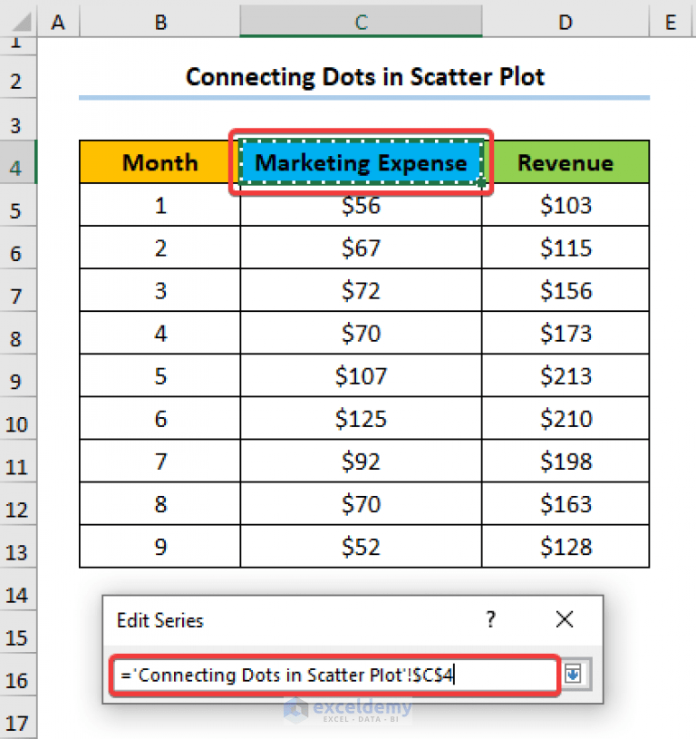
Task: Select row 10 header
Action: pos(18,419)
